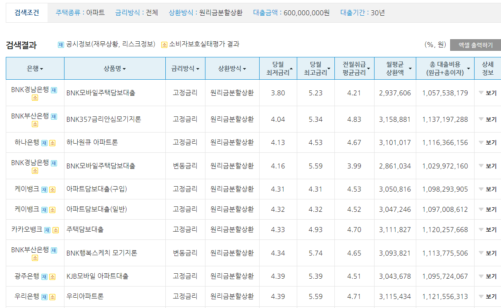This screenshot has width=501, height=308.
Task: Click the 엑셀 출력하기 button
Action: tap(475, 45)
